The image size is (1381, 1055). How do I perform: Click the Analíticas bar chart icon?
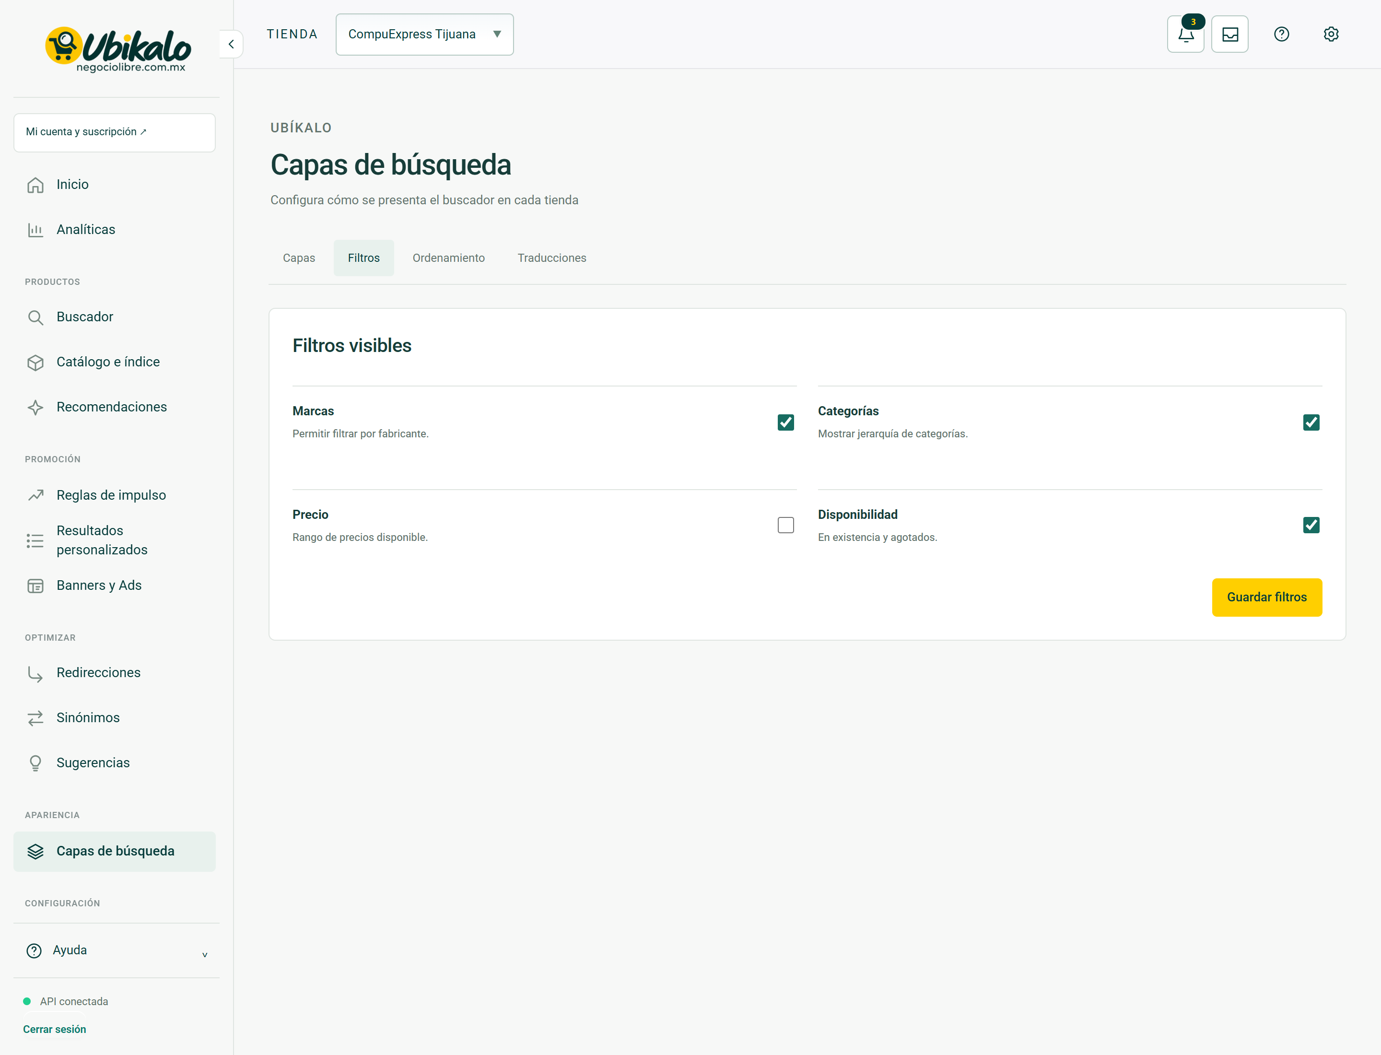(35, 230)
